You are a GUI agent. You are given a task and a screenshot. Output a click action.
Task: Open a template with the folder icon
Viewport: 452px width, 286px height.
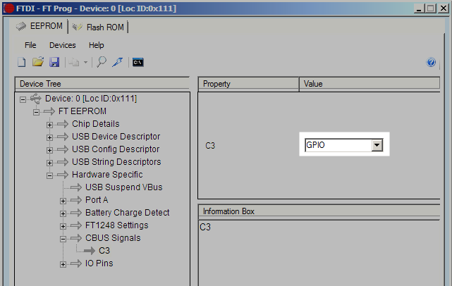(38, 62)
